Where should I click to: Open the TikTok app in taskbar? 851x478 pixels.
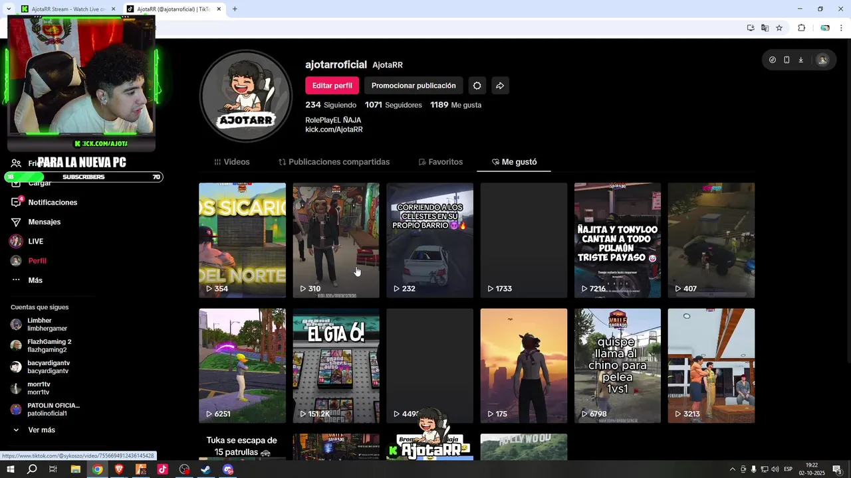(162, 469)
